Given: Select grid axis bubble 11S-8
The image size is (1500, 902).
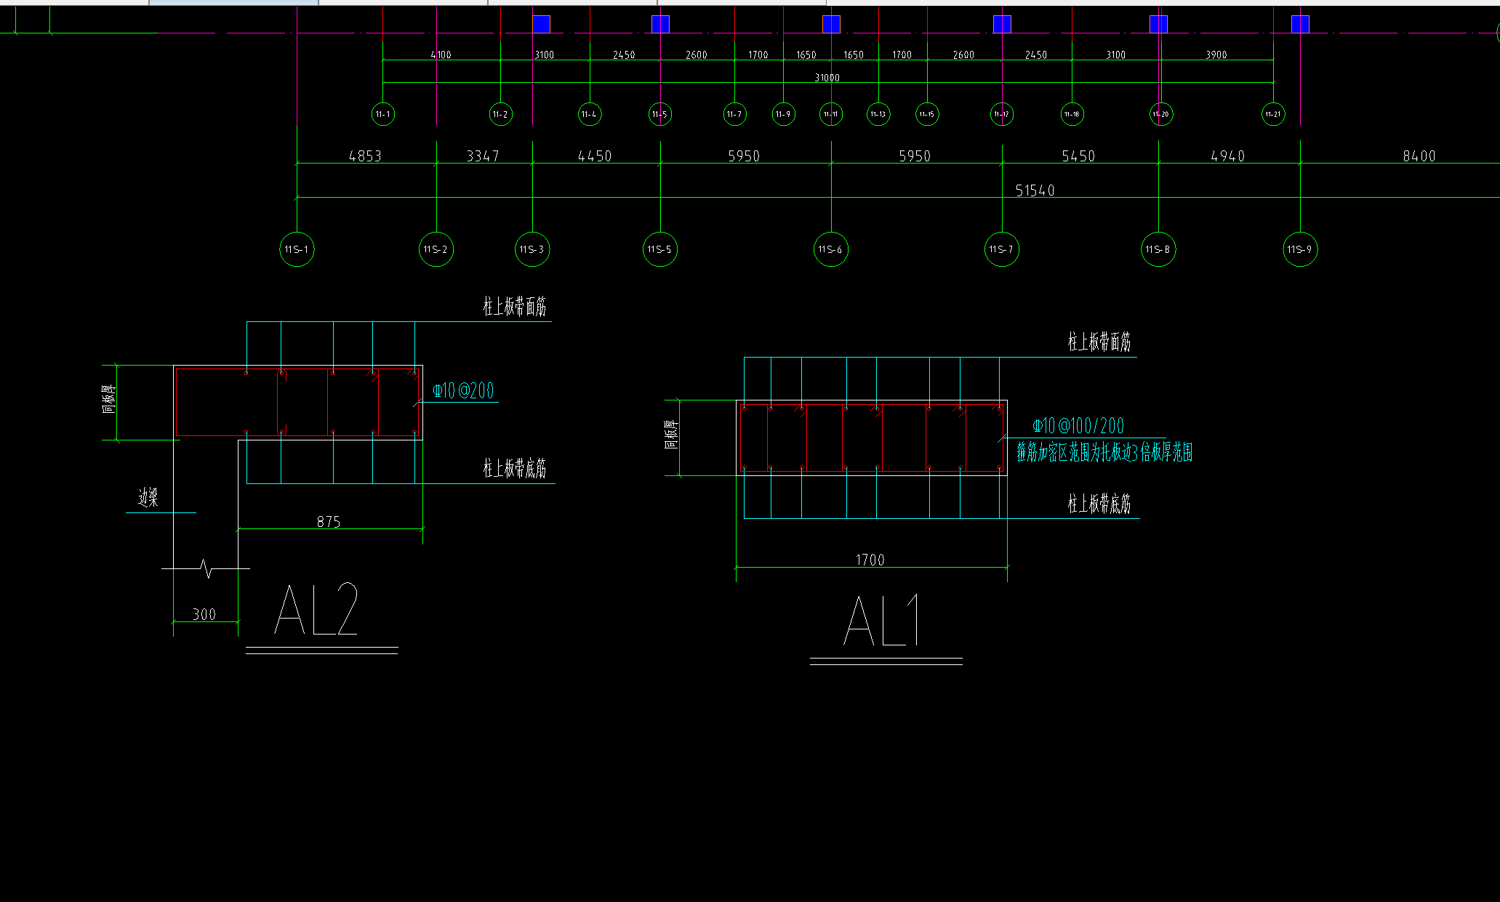Looking at the screenshot, I should click(1158, 249).
